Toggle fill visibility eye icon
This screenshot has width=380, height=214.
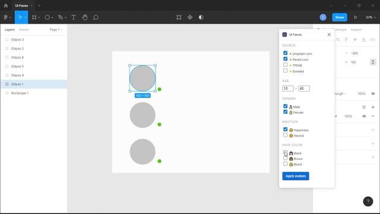(x=364, y=117)
